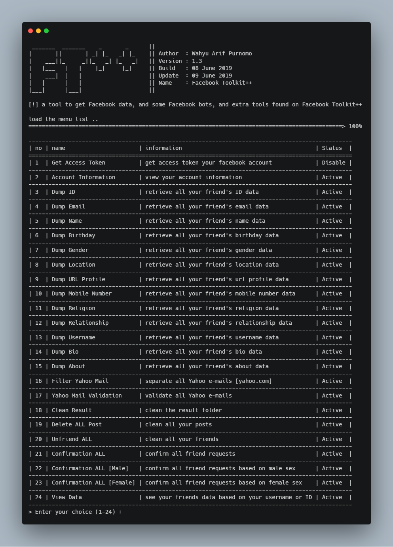Click 'Dump Email' in the menu list

pyautogui.click(x=68, y=206)
